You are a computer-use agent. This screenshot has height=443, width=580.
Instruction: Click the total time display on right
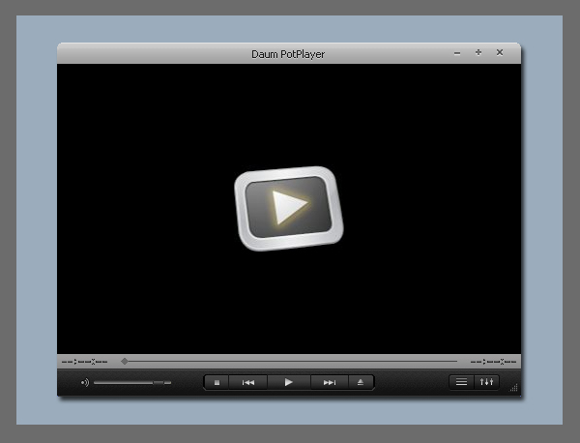coord(493,362)
